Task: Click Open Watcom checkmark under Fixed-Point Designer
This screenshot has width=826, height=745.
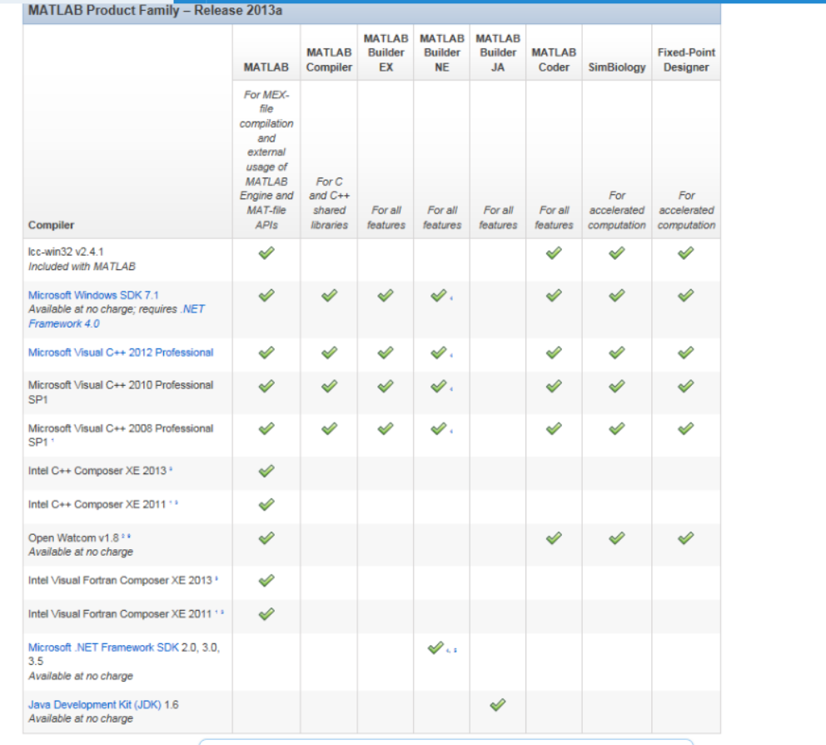Action: 686,537
